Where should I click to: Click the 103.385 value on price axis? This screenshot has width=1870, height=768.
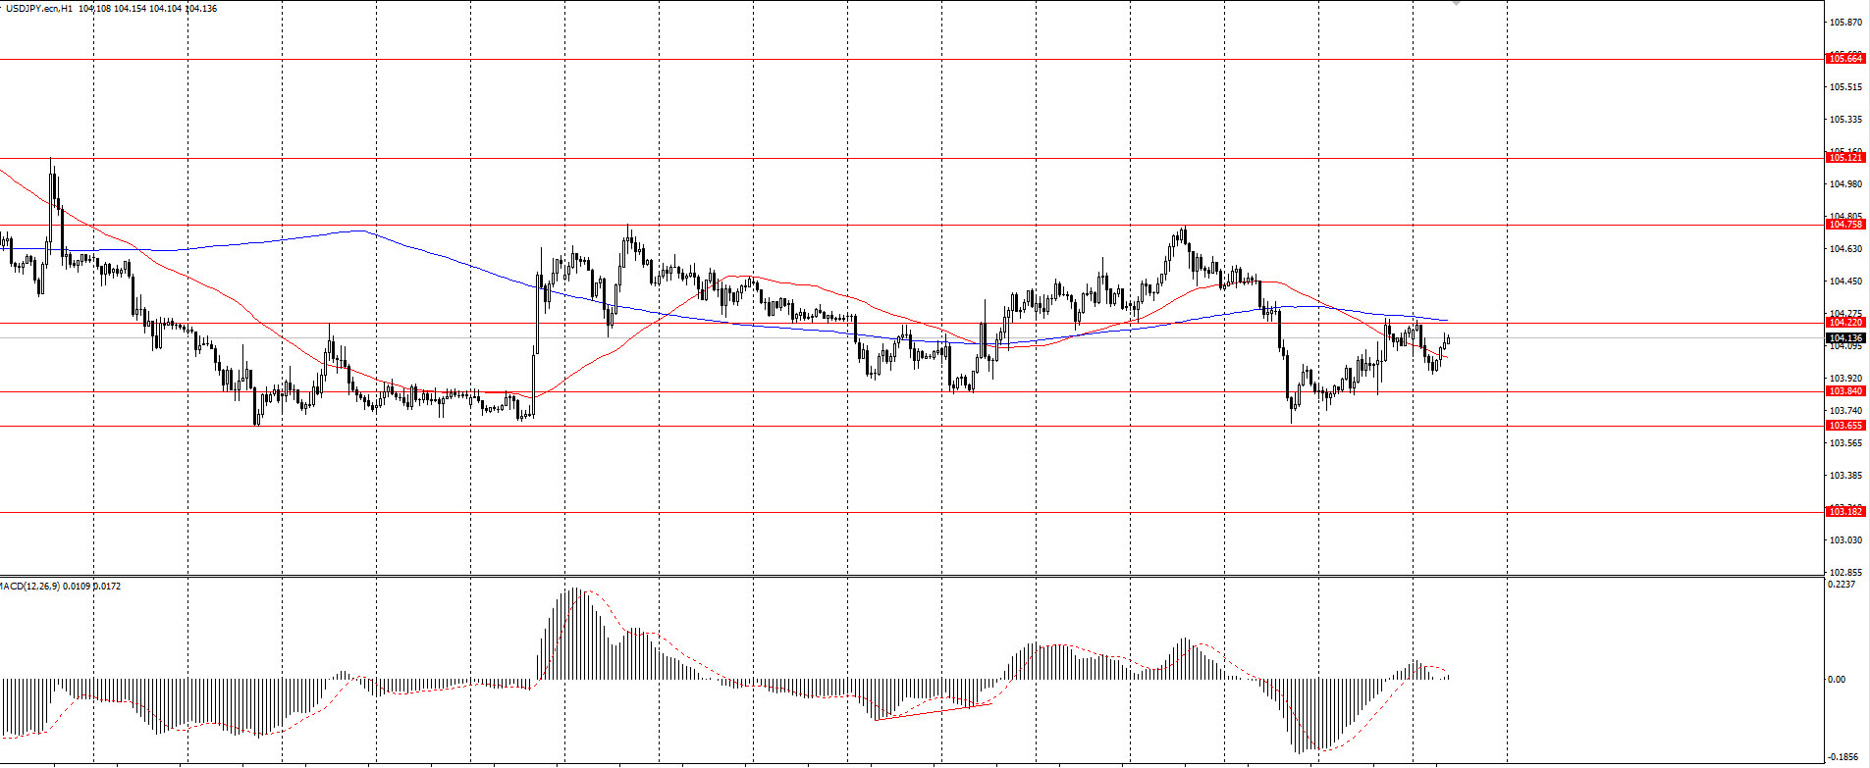pyautogui.click(x=1845, y=476)
